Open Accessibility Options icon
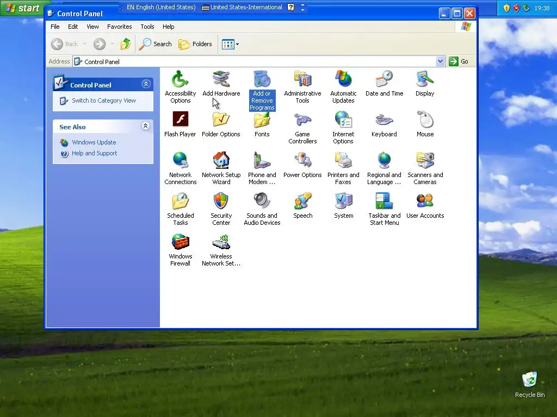Viewport: 557px width, 417px height. tap(180, 86)
